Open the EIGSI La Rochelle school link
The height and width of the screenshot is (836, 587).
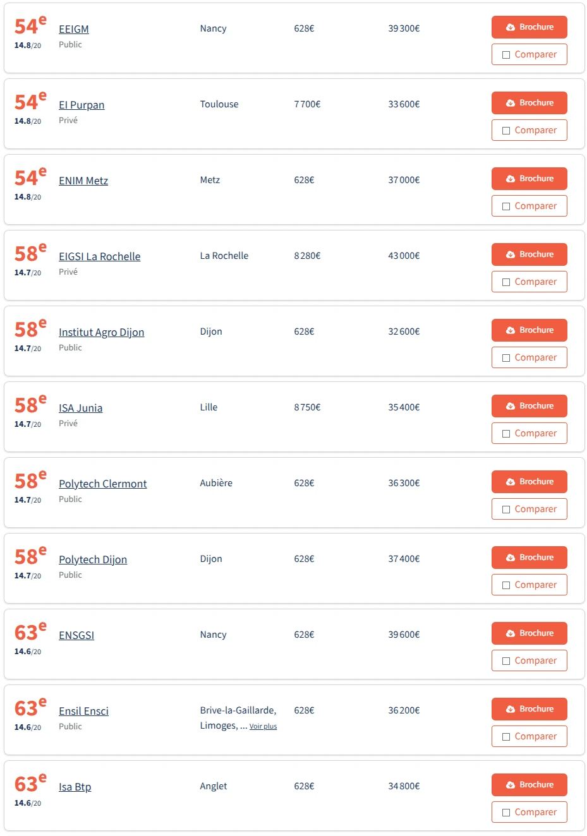99,256
